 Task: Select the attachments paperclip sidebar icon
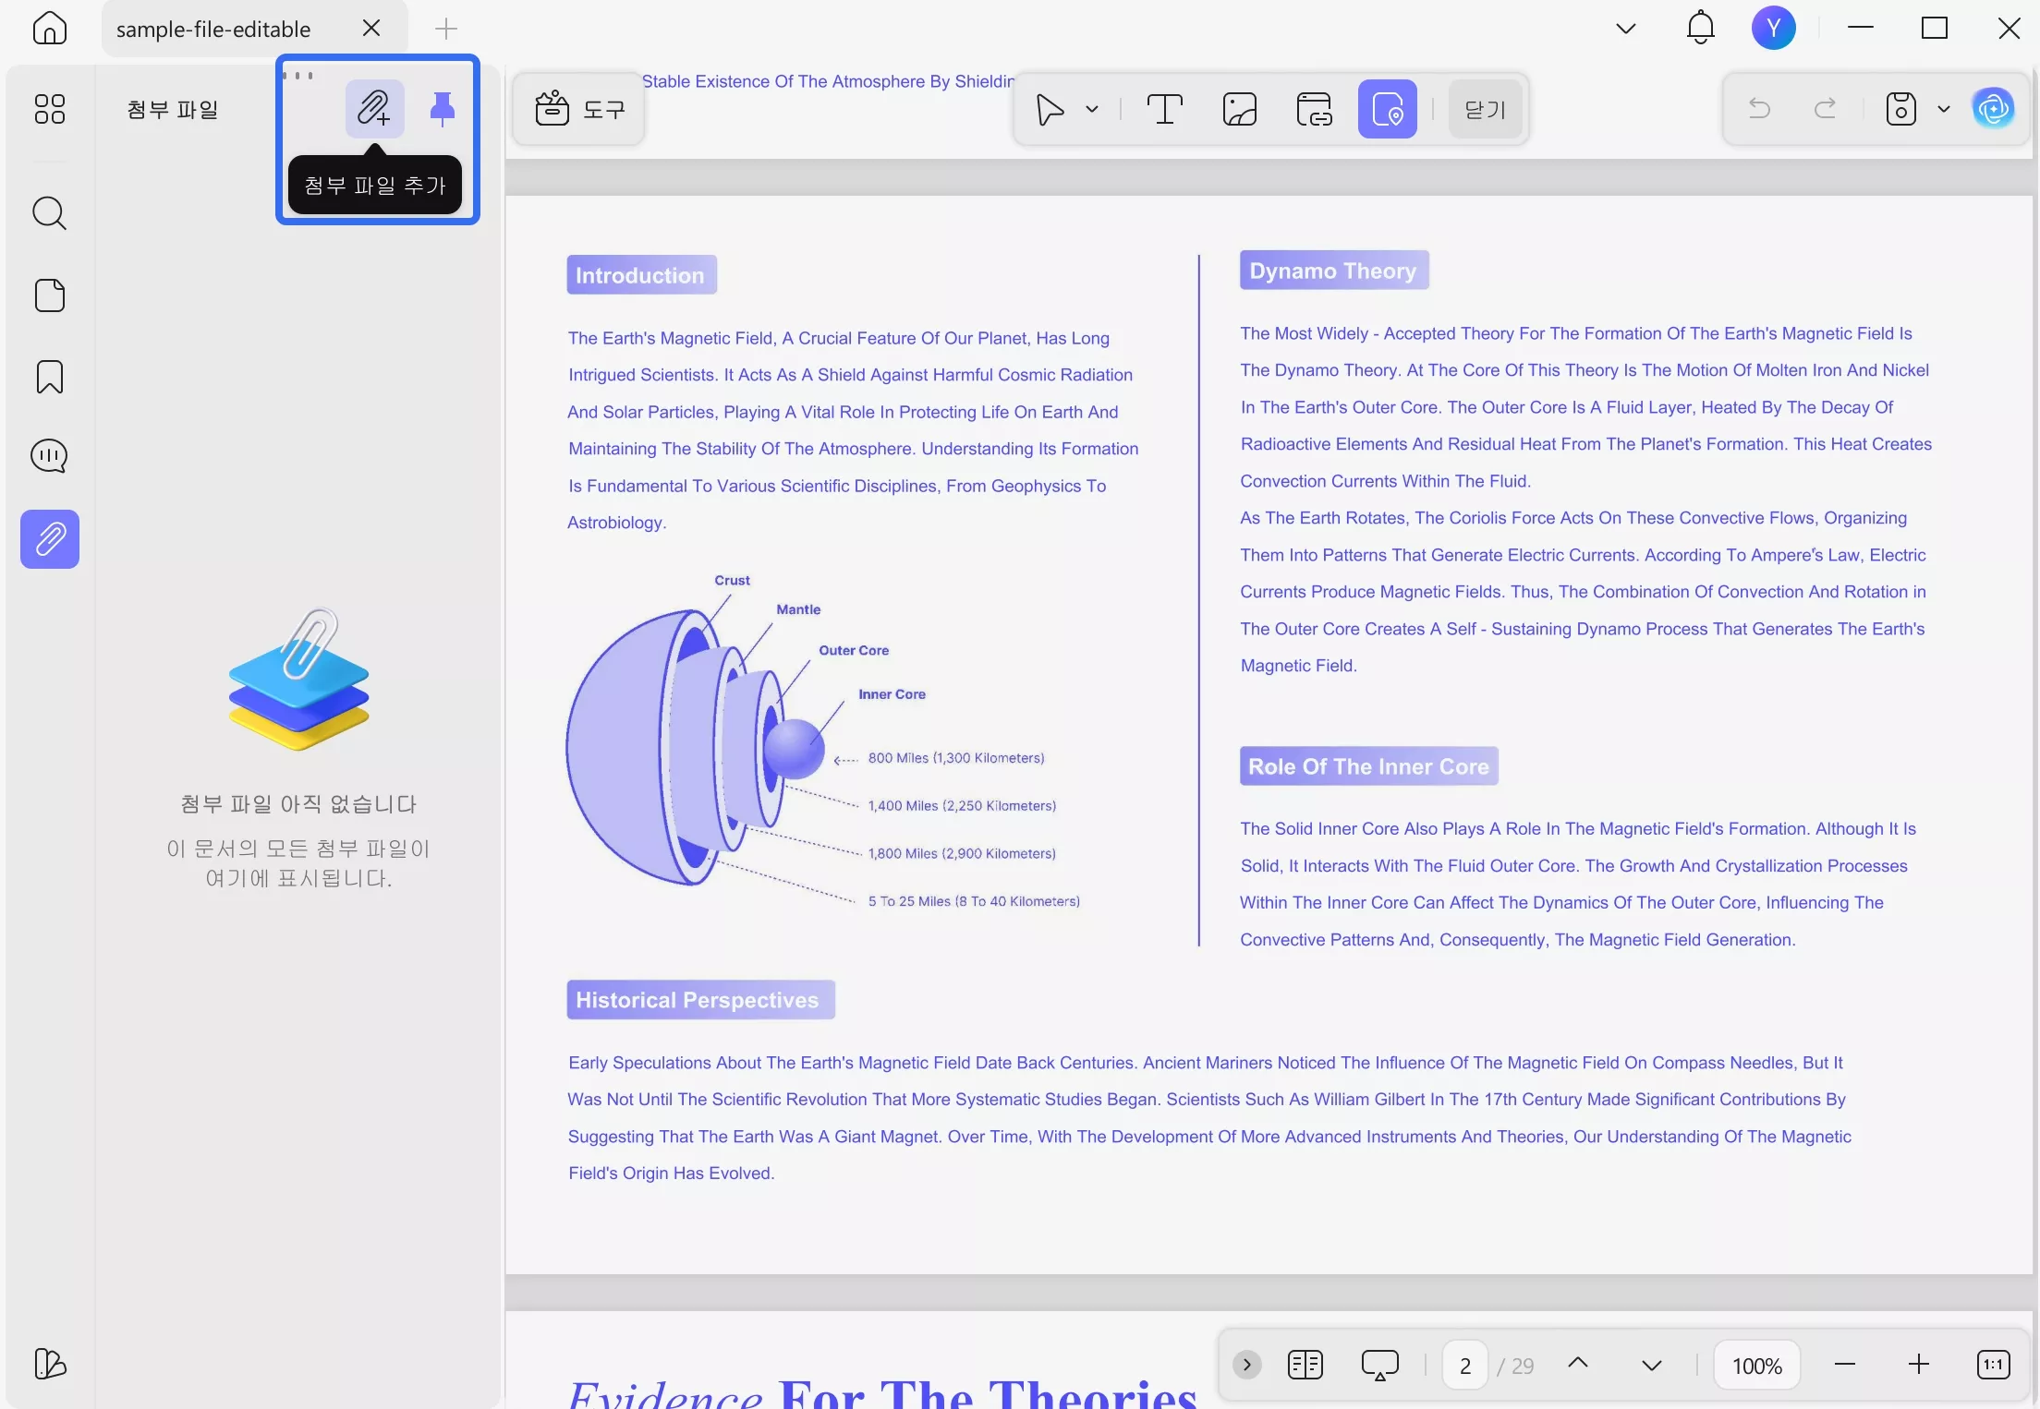click(x=50, y=539)
